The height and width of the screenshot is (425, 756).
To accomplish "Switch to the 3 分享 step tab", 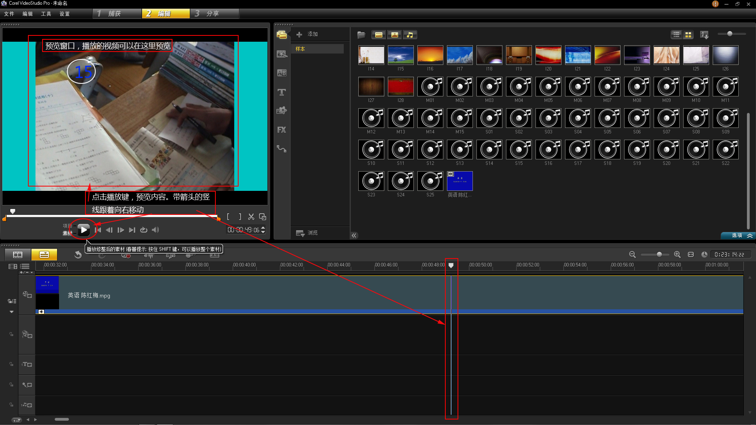I will pos(214,14).
